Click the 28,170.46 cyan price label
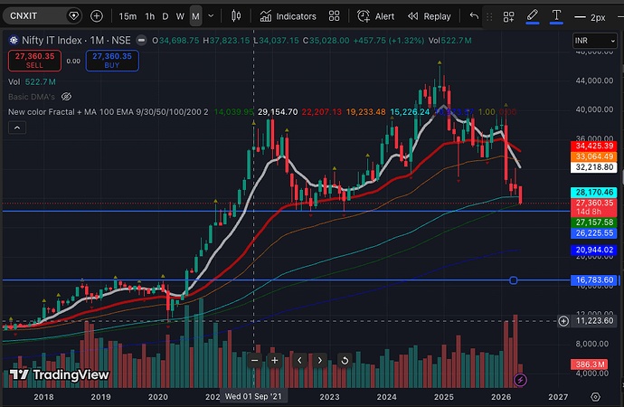This screenshot has height=407, width=624. 594,193
